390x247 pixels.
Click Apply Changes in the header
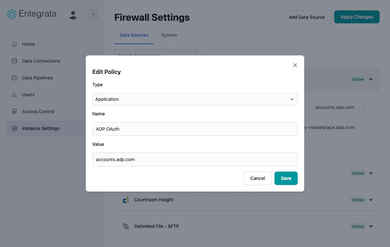pyautogui.click(x=357, y=17)
